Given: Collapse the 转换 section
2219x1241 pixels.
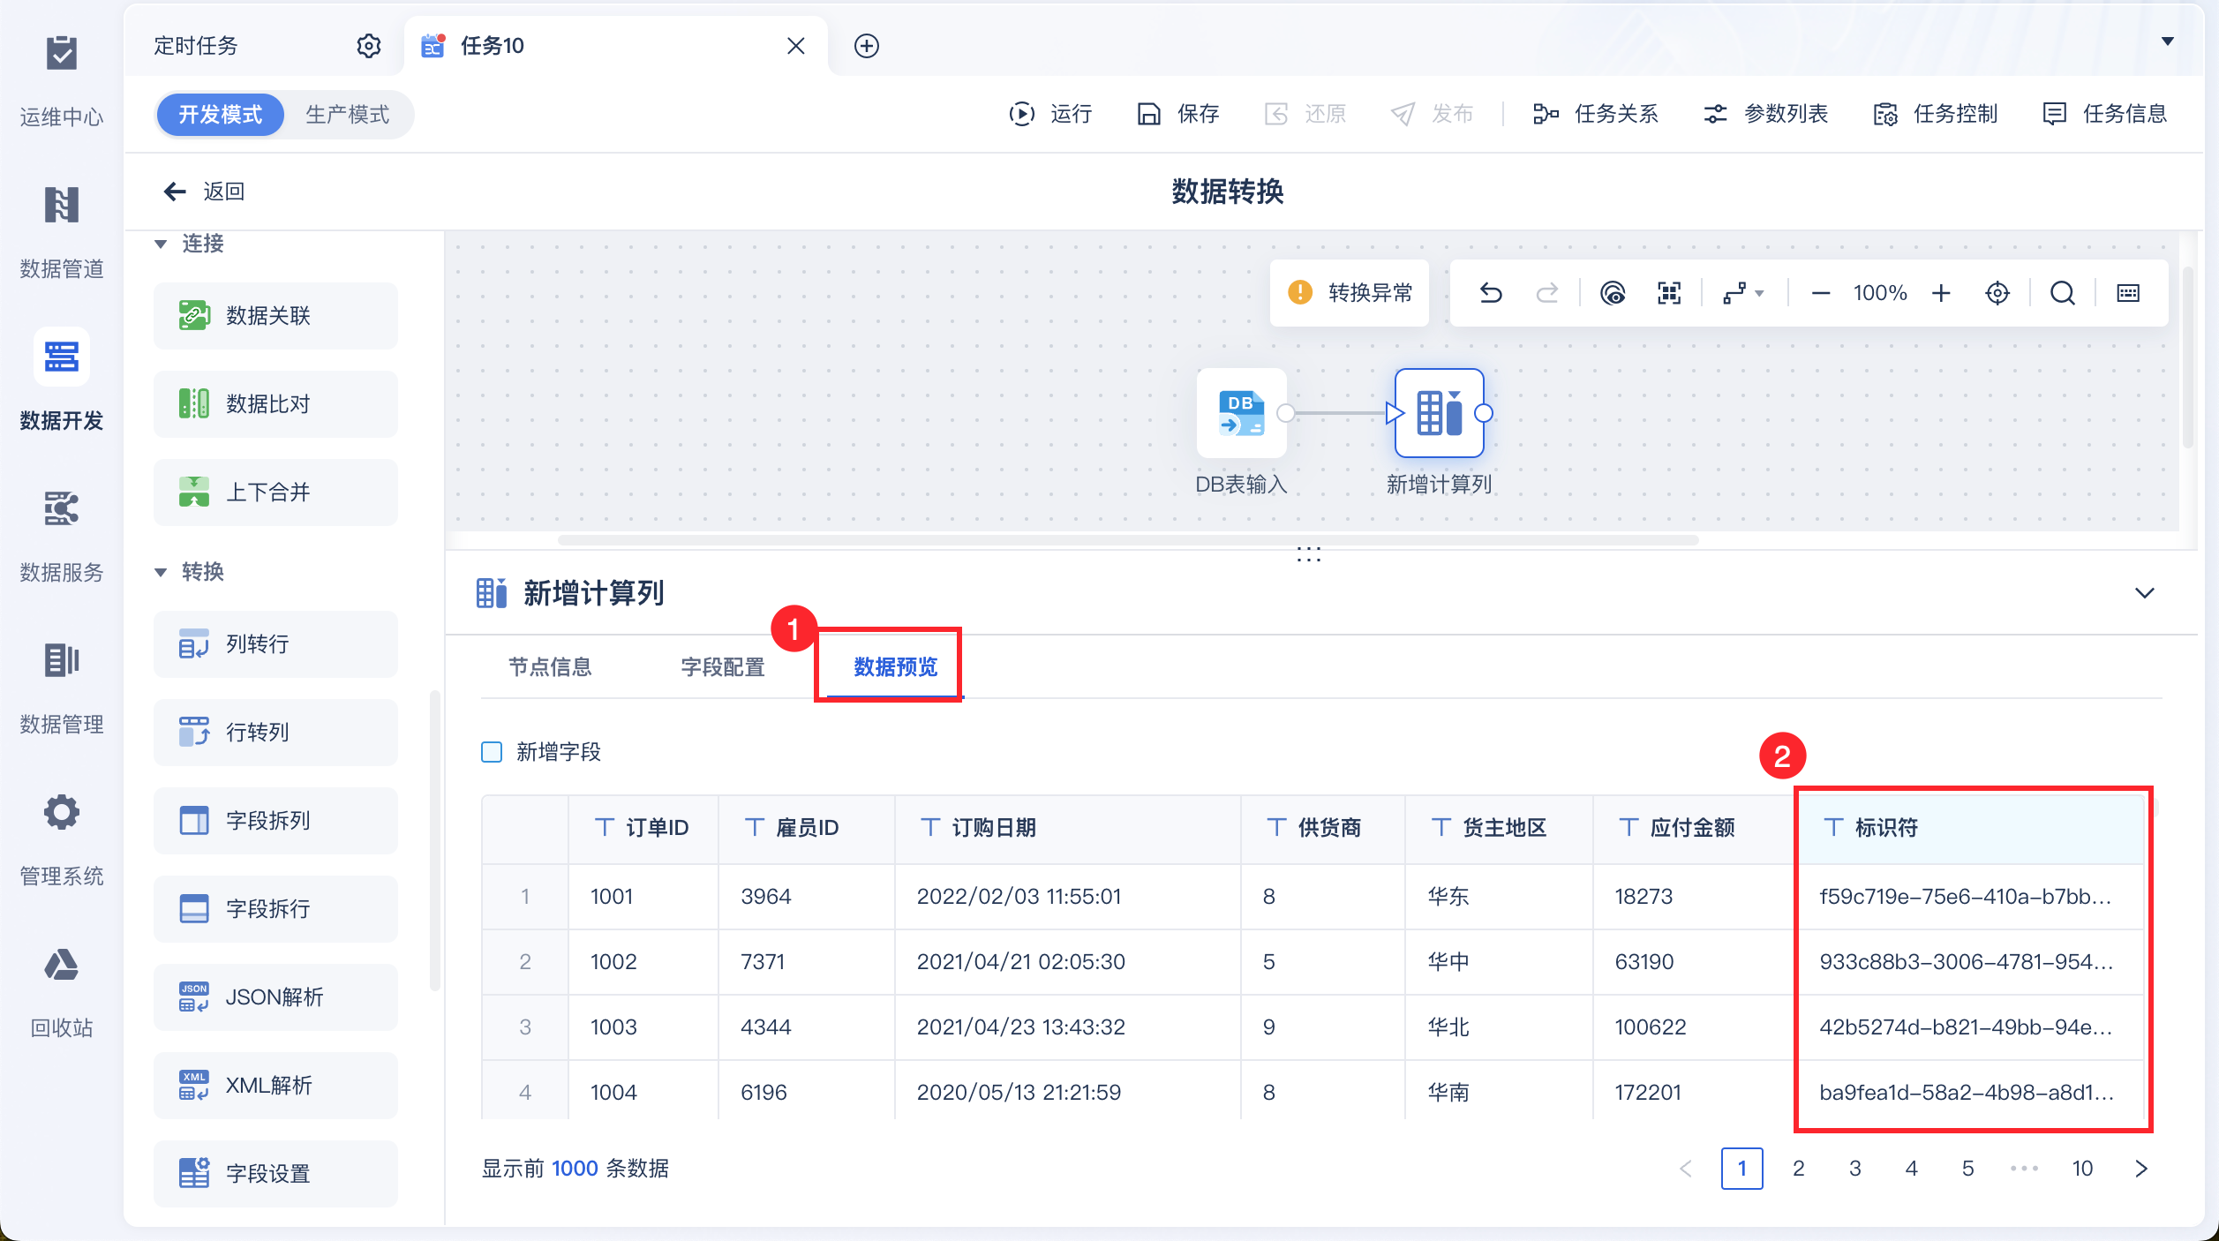Looking at the screenshot, I should pyautogui.click(x=161, y=572).
